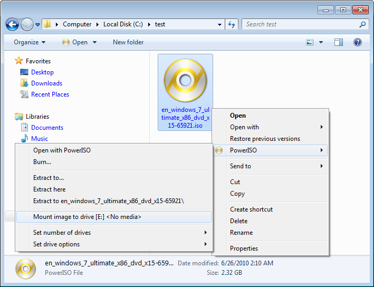
Task: Expand the Organize dropdown menu
Action: (x=30, y=42)
